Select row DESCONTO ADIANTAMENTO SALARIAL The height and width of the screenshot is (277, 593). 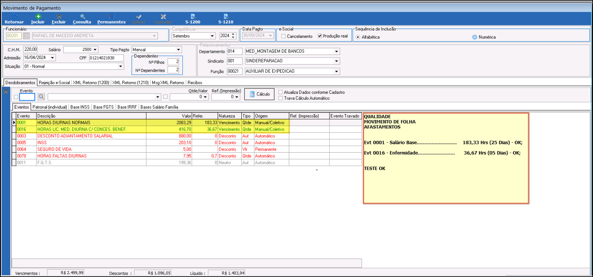point(187,136)
